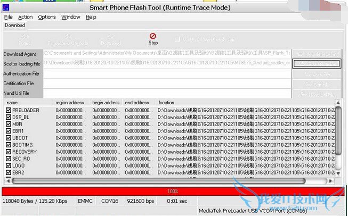Screen dimensions: 348x216
Task: Uncheck the SEC_RO checkbox
Action: pos(9,159)
